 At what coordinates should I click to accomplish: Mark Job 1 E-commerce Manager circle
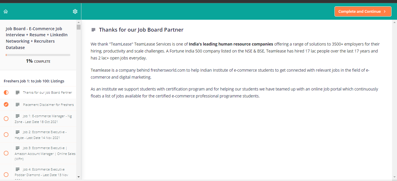click(6, 119)
